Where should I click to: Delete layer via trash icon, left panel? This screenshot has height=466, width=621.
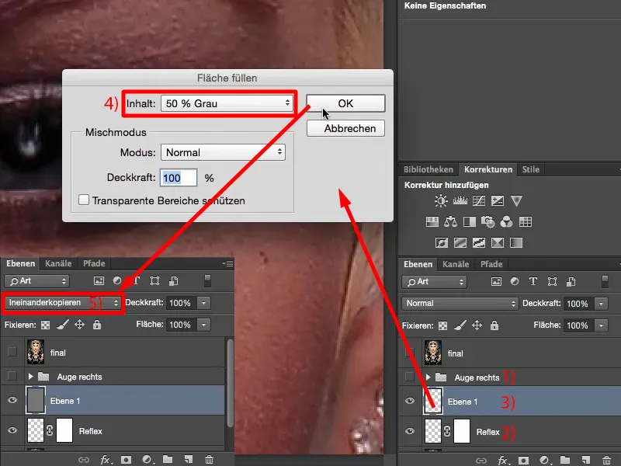[209, 460]
